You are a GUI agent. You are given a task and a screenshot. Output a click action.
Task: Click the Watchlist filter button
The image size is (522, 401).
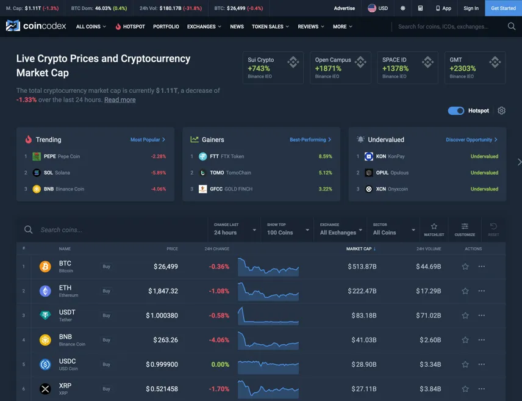[x=434, y=229]
